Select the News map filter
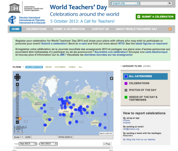Viewport: 178px width, 151px height. coord(48,67)
